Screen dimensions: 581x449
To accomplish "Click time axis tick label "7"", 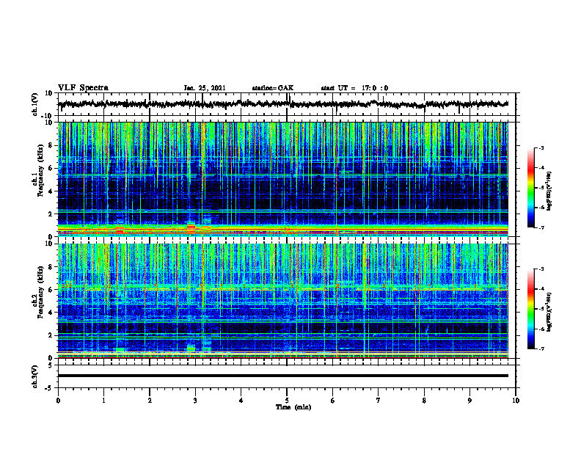I will [379, 401].
